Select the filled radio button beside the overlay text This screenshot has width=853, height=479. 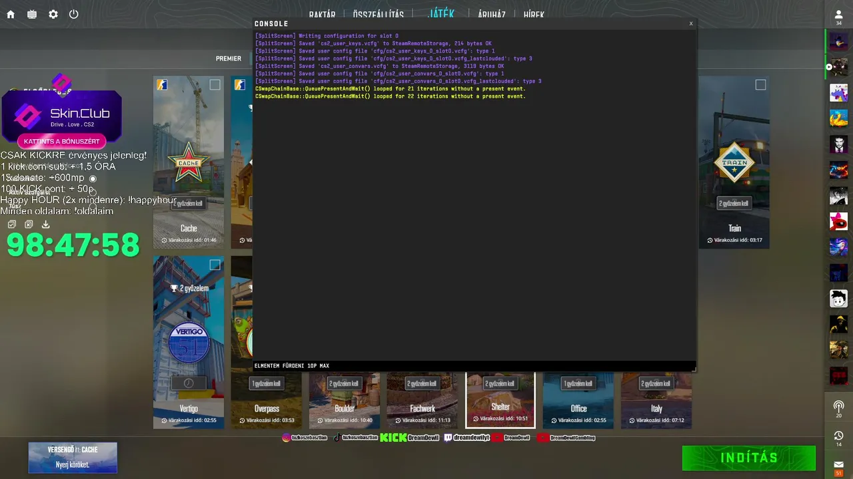[x=93, y=178]
